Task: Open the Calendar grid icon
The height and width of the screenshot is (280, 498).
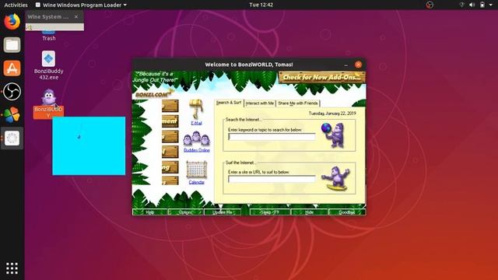Action: coord(196,170)
